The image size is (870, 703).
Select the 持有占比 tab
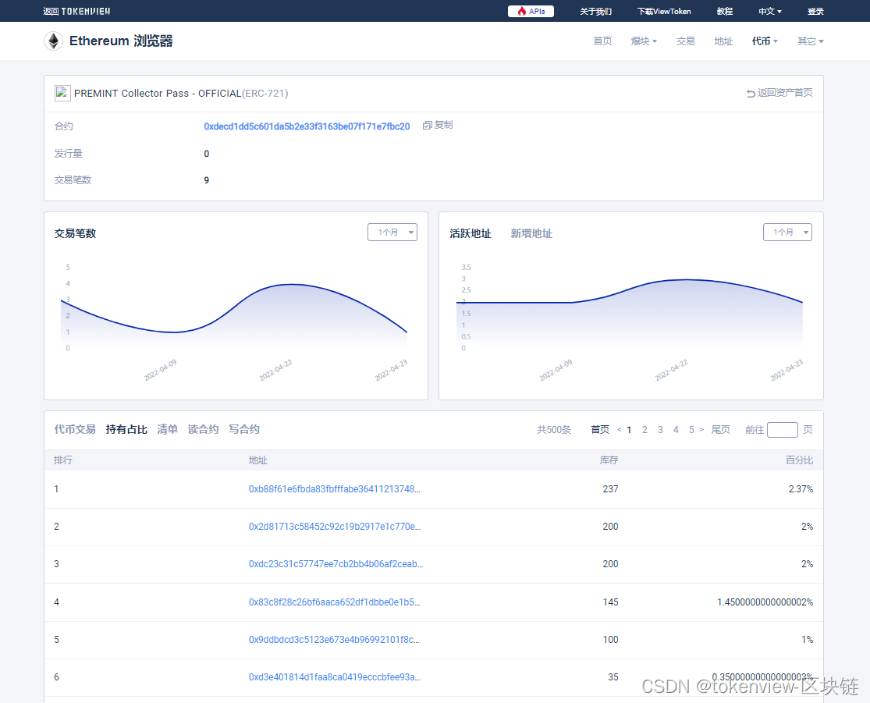(126, 429)
